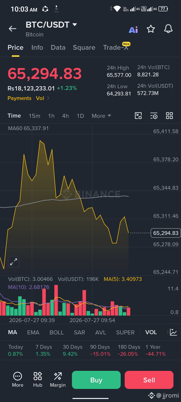This screenshot has height=402, width=181.
Task: Open the More menu in bottom bar
Action: [x=18, y=379]
